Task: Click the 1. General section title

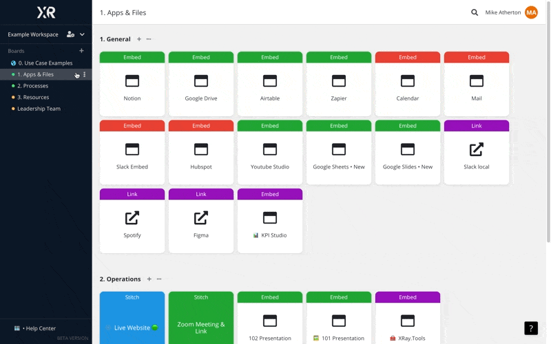Action: pyautogui.click(x=115, y=39)
